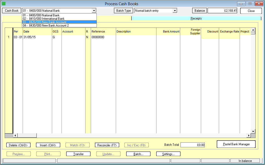265x165 pixels.
Task: Click the Cash Book label button
Action: click(12, 11)
